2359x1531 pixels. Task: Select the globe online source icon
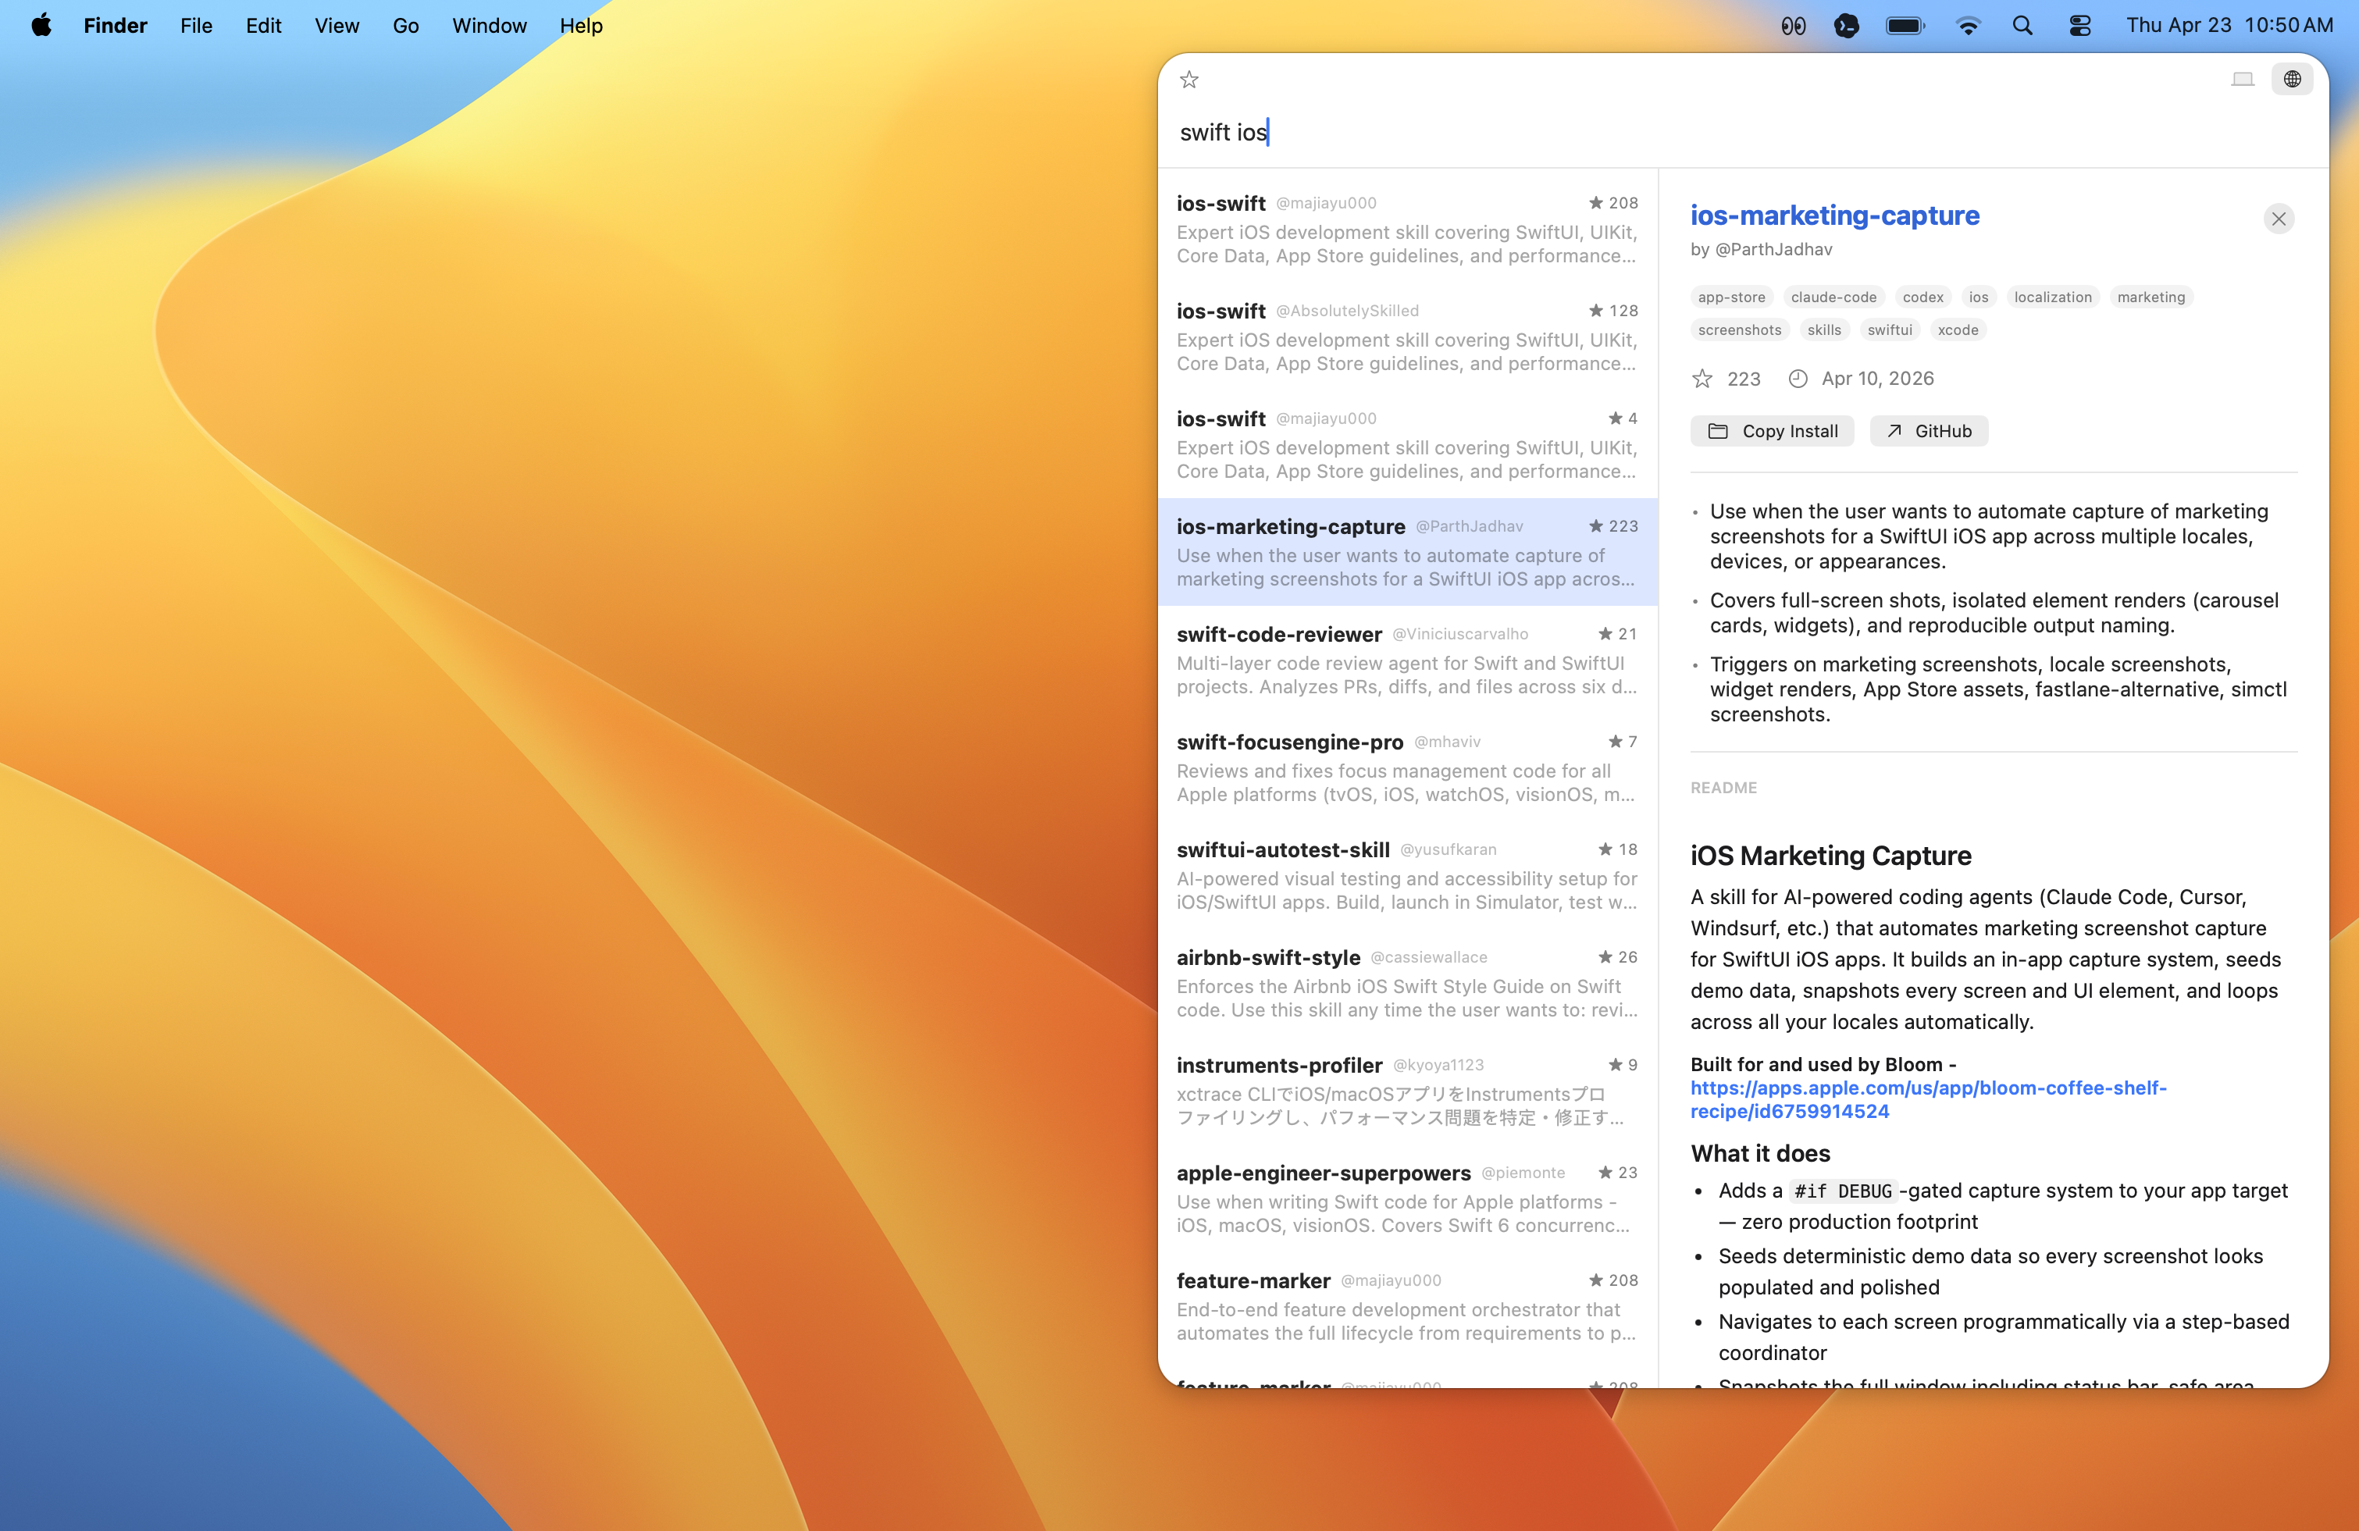(2293, 80)
